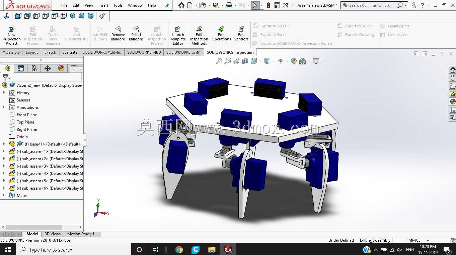Pin the menu bar
The image size is (456, 255).
click(x=167, y=5)
